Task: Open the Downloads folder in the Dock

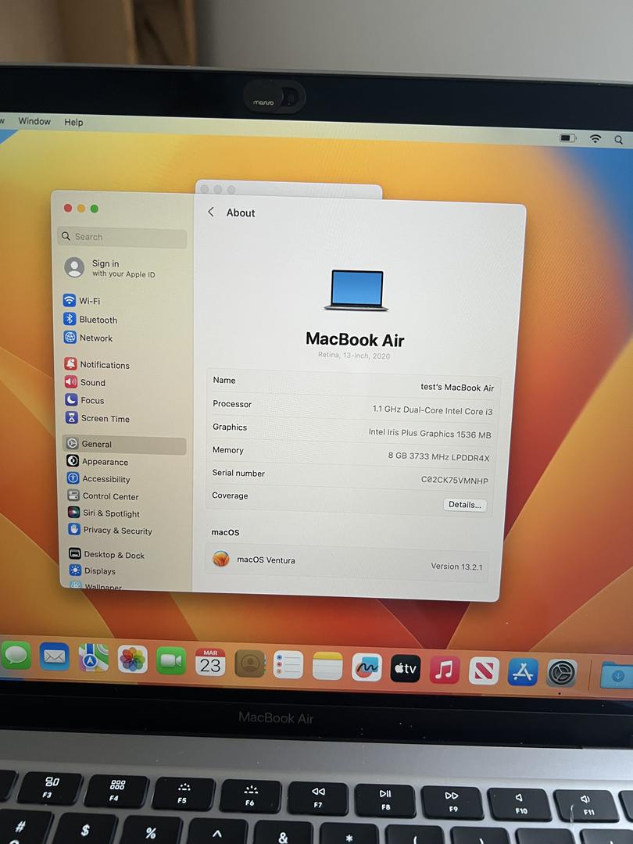Action: [617, 675]
